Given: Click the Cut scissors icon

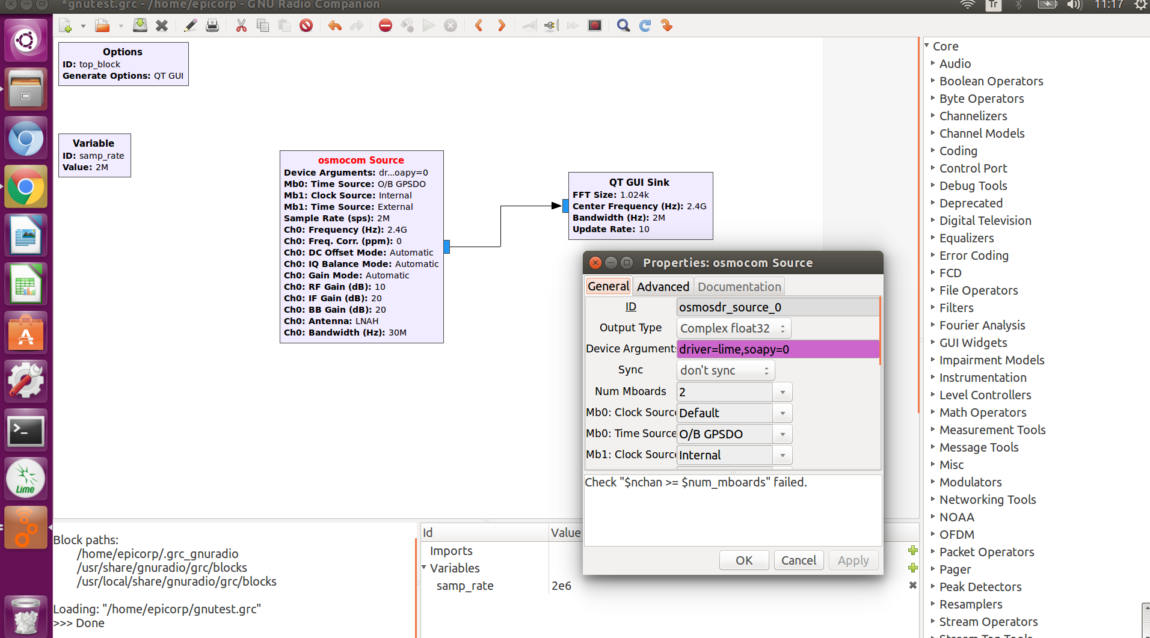Looking at the screenshot, I should point(241,25).
